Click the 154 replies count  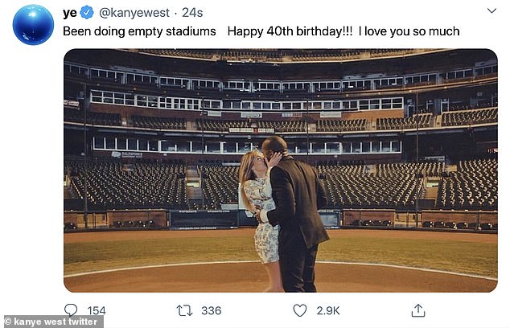pos(97,310)
